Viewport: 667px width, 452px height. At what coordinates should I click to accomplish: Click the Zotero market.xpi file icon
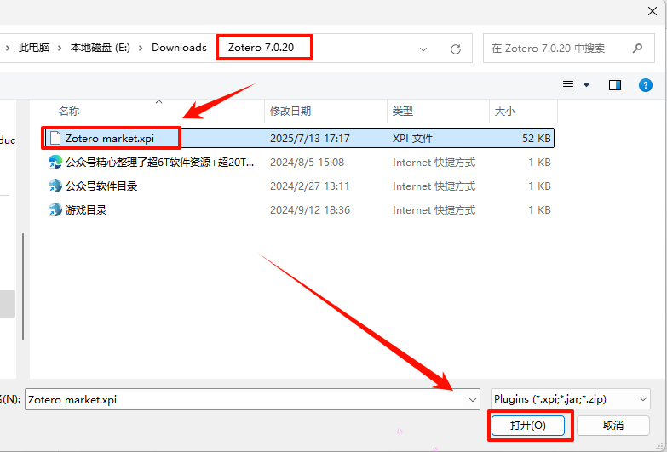click(x=55, y=138)
